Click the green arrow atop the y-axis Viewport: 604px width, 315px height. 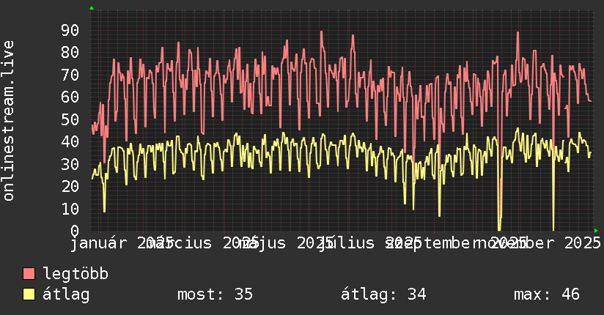[92, 8]
